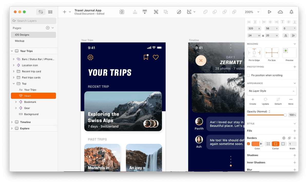This screenshot has height=184, width=308.
Task: Click the Cloud icon in toolbar
Action: pos(280,12)
